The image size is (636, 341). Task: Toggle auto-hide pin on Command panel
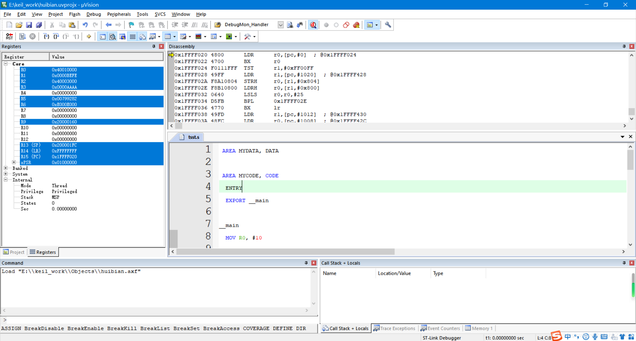tap(306, 263)
